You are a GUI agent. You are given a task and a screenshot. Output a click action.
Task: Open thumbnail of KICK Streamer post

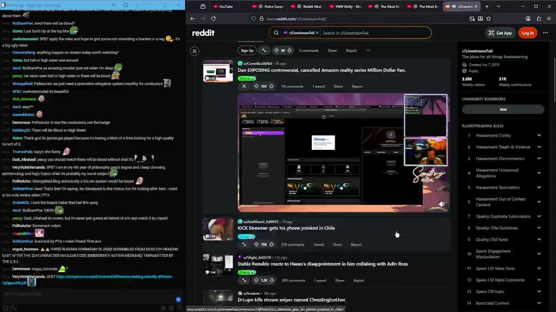[x=218, y=229]
